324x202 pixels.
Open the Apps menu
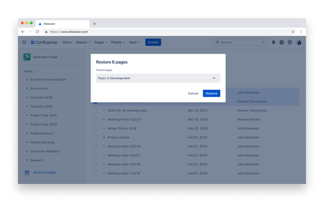tap(134, 42)
